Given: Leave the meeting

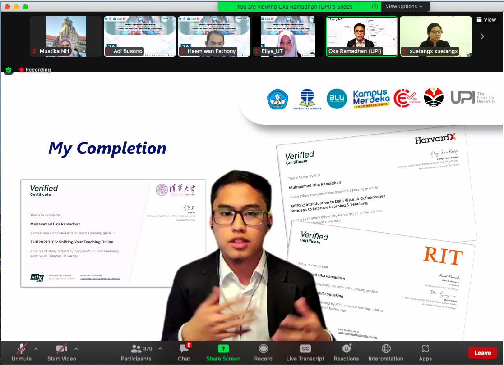Looking at the screenshot, I should click(x=482, y=353).
